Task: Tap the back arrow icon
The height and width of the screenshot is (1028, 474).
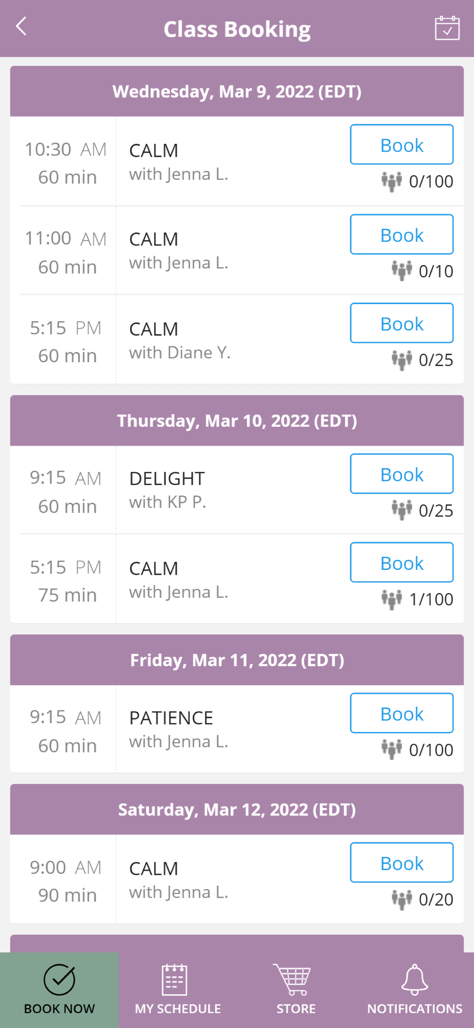Action: (x=22, y=26)
